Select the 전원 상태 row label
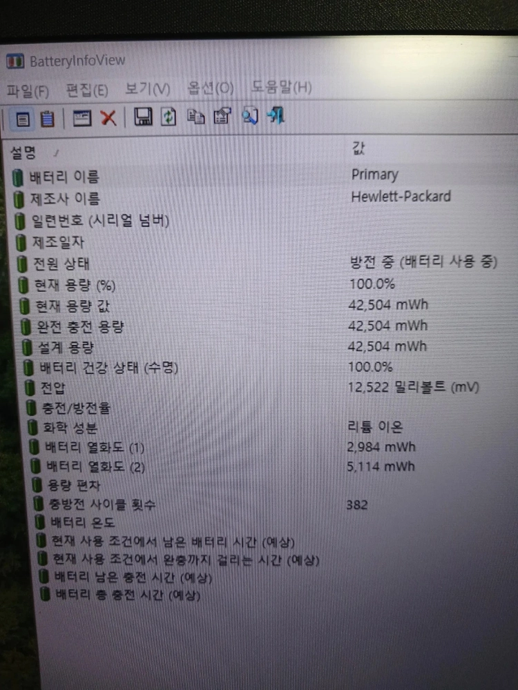The height and width of the screenshot is (690, 518). 61,264
